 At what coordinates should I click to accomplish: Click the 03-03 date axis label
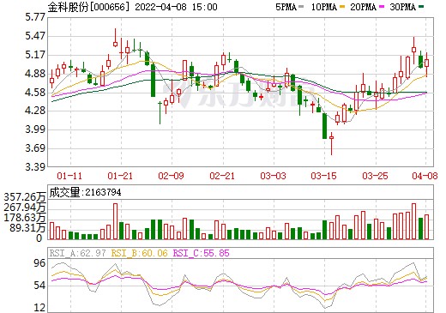point(273,176)
